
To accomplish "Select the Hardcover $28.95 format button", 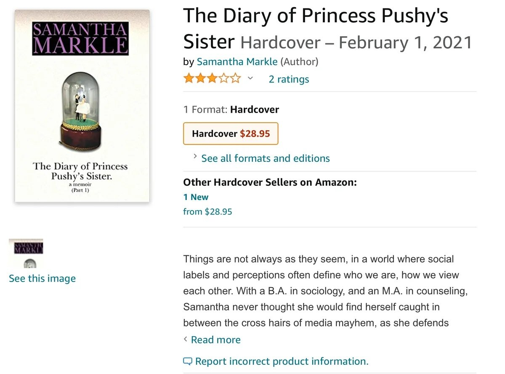I will pyautogui.click(x=231, y=134).
